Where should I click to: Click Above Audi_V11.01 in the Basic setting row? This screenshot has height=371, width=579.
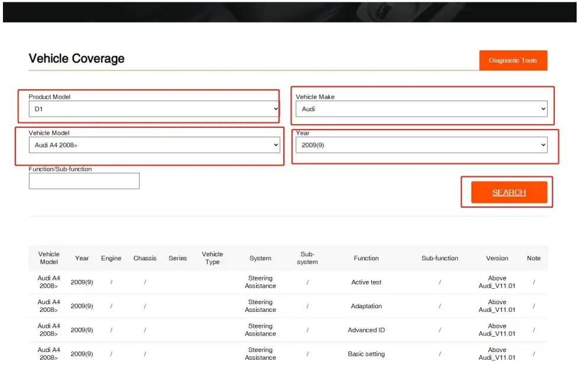coord(497,354)
